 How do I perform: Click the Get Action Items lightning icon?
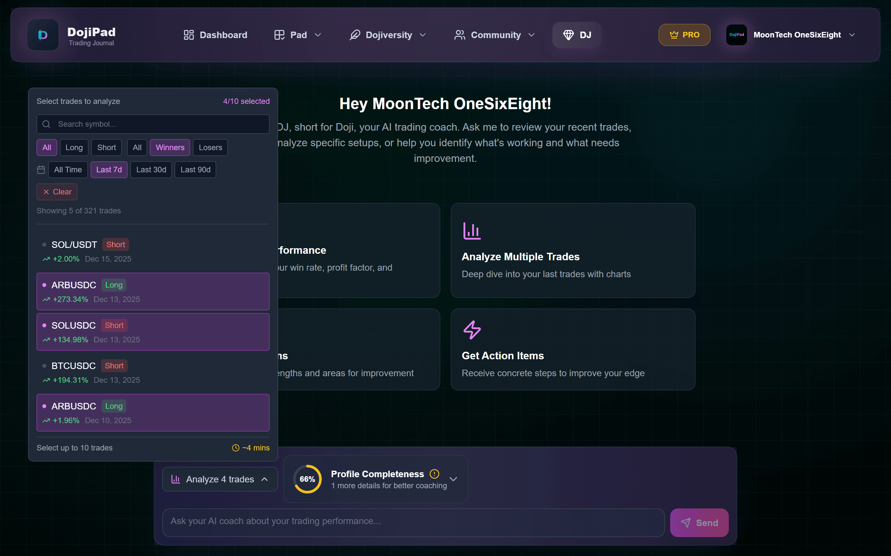click(472, 330)
